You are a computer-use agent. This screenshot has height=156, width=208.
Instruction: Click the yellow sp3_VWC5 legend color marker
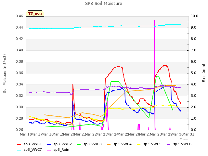tap(139, 144)
